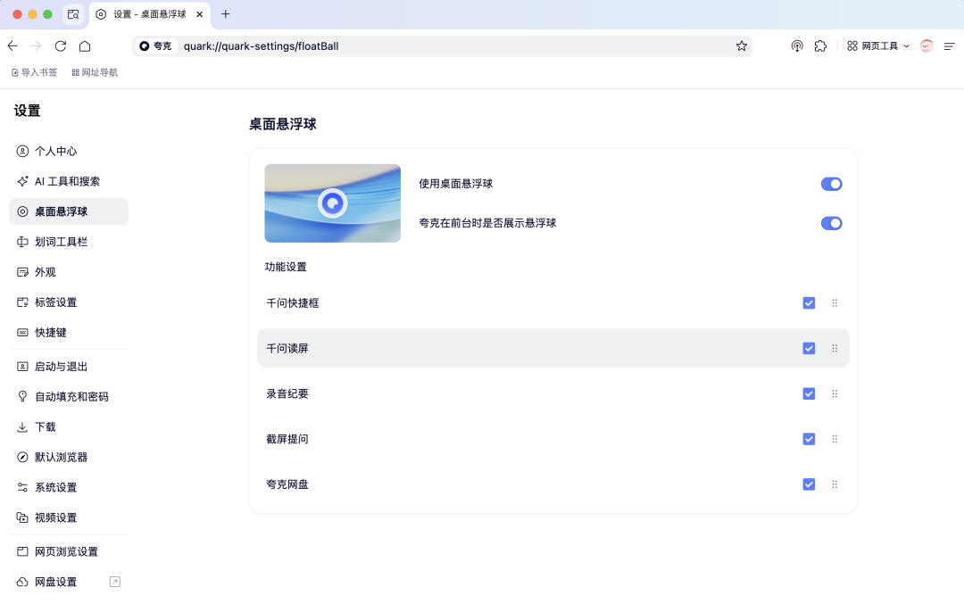Open a new tab with the plus button
This screenshot has width=964, height=612.
226,14
